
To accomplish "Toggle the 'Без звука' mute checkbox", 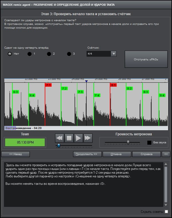I will point(149,142).
